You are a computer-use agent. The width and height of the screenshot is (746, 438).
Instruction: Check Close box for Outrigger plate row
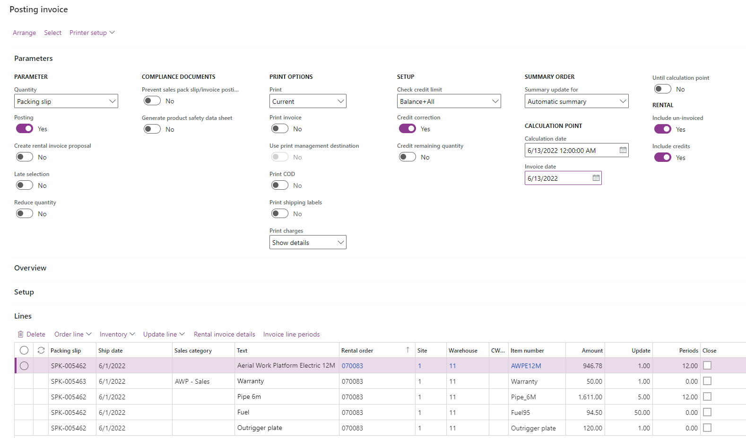707,428
